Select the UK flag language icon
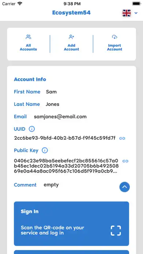The height and width of the screenshot is (254, 143). [x=127, y=13]
